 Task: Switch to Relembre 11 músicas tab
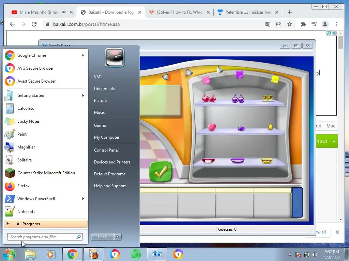pyautogui.click(x=248, y=12)
